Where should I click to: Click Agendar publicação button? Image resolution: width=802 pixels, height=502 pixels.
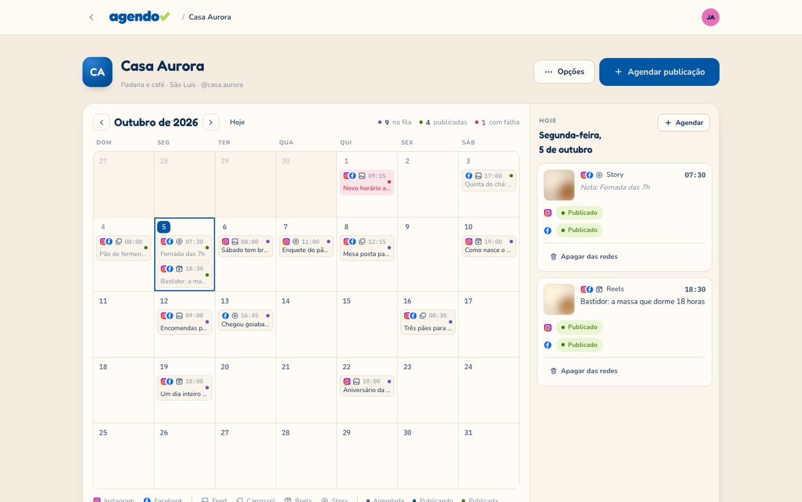click(x=659, y=72)
